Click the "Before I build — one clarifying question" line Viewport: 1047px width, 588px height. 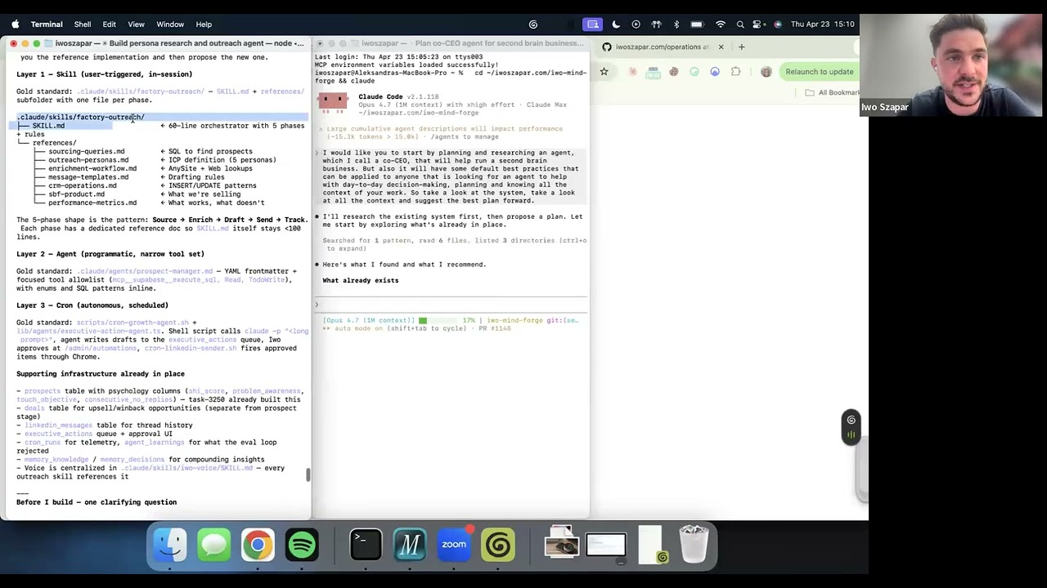click(x=97, y=502)
